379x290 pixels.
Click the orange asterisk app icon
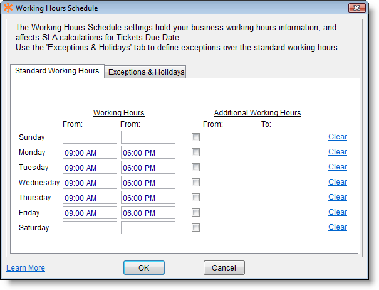8,8
